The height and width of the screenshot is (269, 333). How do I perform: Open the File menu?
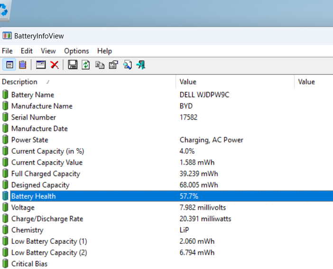click(x=7, y=51)
